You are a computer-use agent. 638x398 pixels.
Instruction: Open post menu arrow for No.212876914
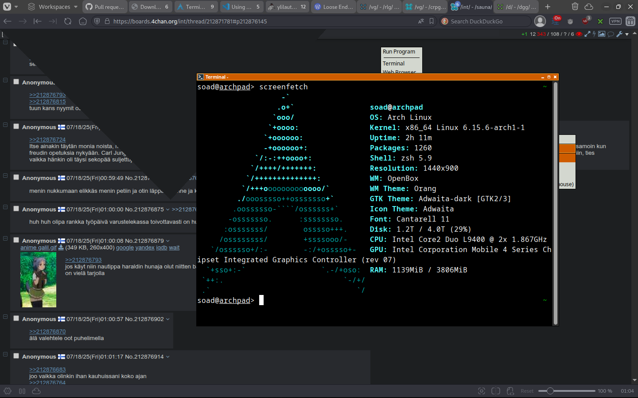[168, 356]
